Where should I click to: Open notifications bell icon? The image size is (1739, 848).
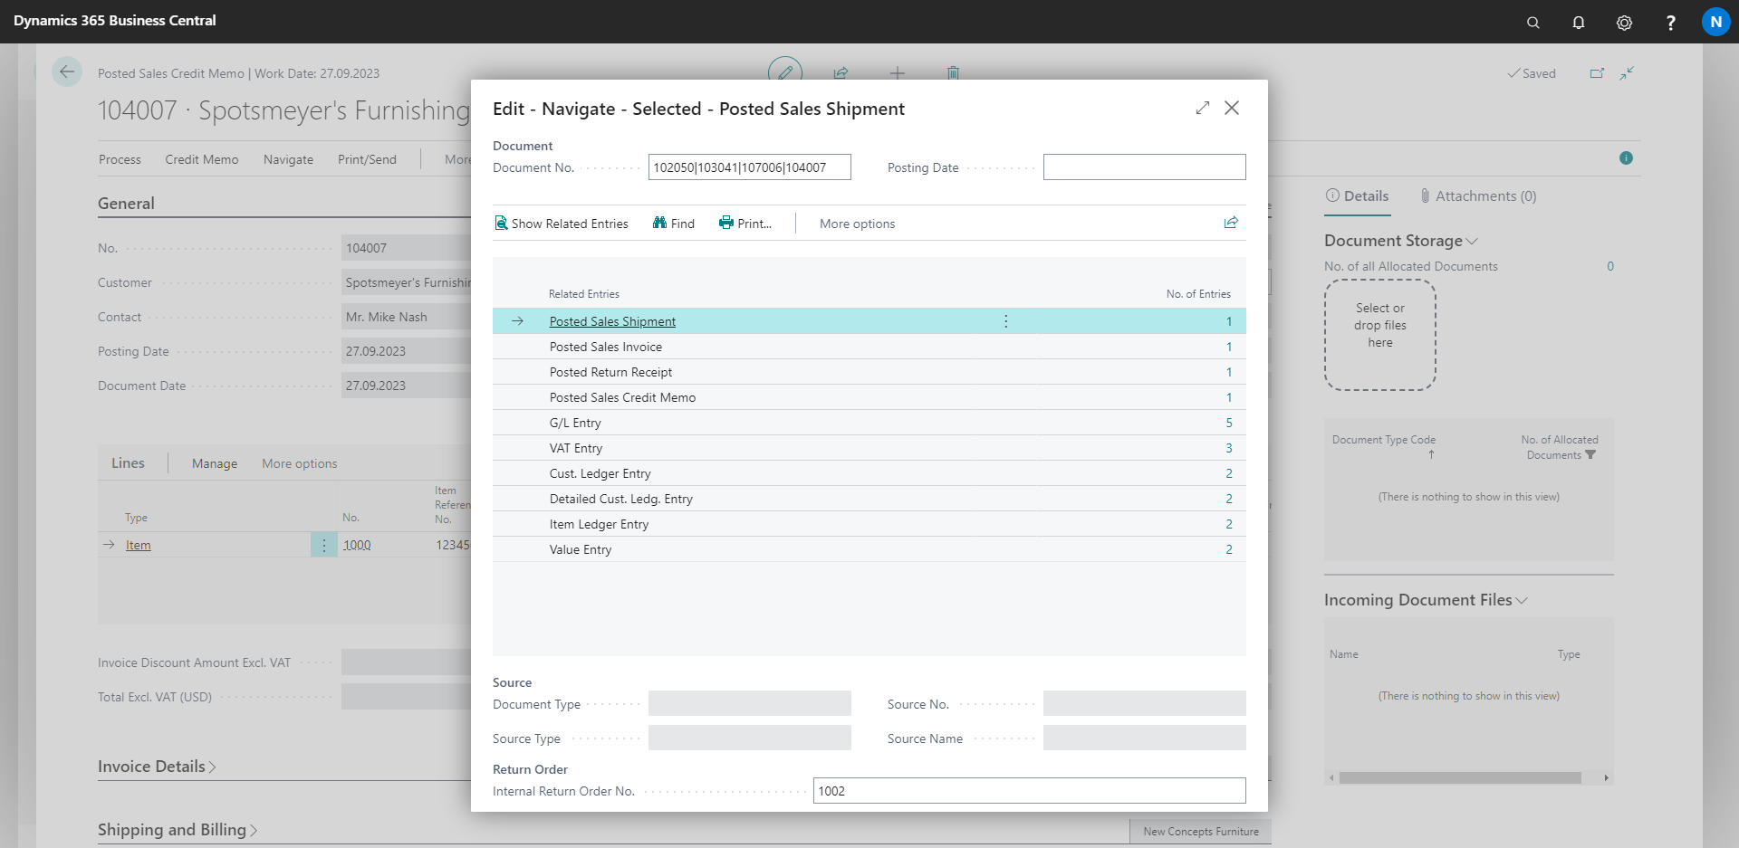[1579, 23]
